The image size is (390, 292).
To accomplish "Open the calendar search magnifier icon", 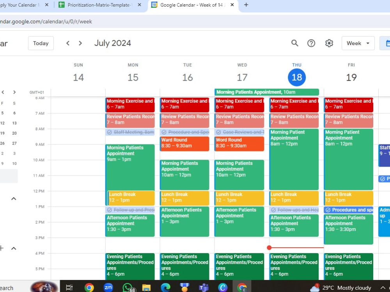I will pyautogui.click(x=295, y=43).
